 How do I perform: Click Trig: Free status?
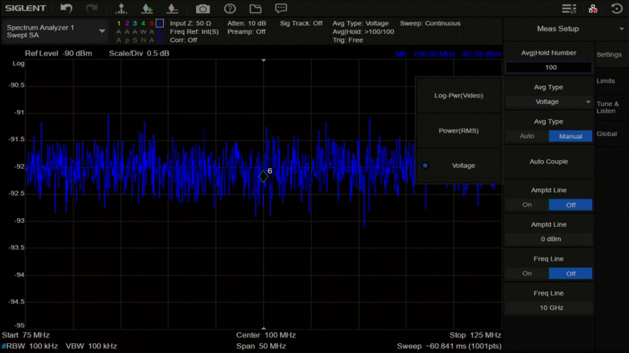tap(347, 40)
